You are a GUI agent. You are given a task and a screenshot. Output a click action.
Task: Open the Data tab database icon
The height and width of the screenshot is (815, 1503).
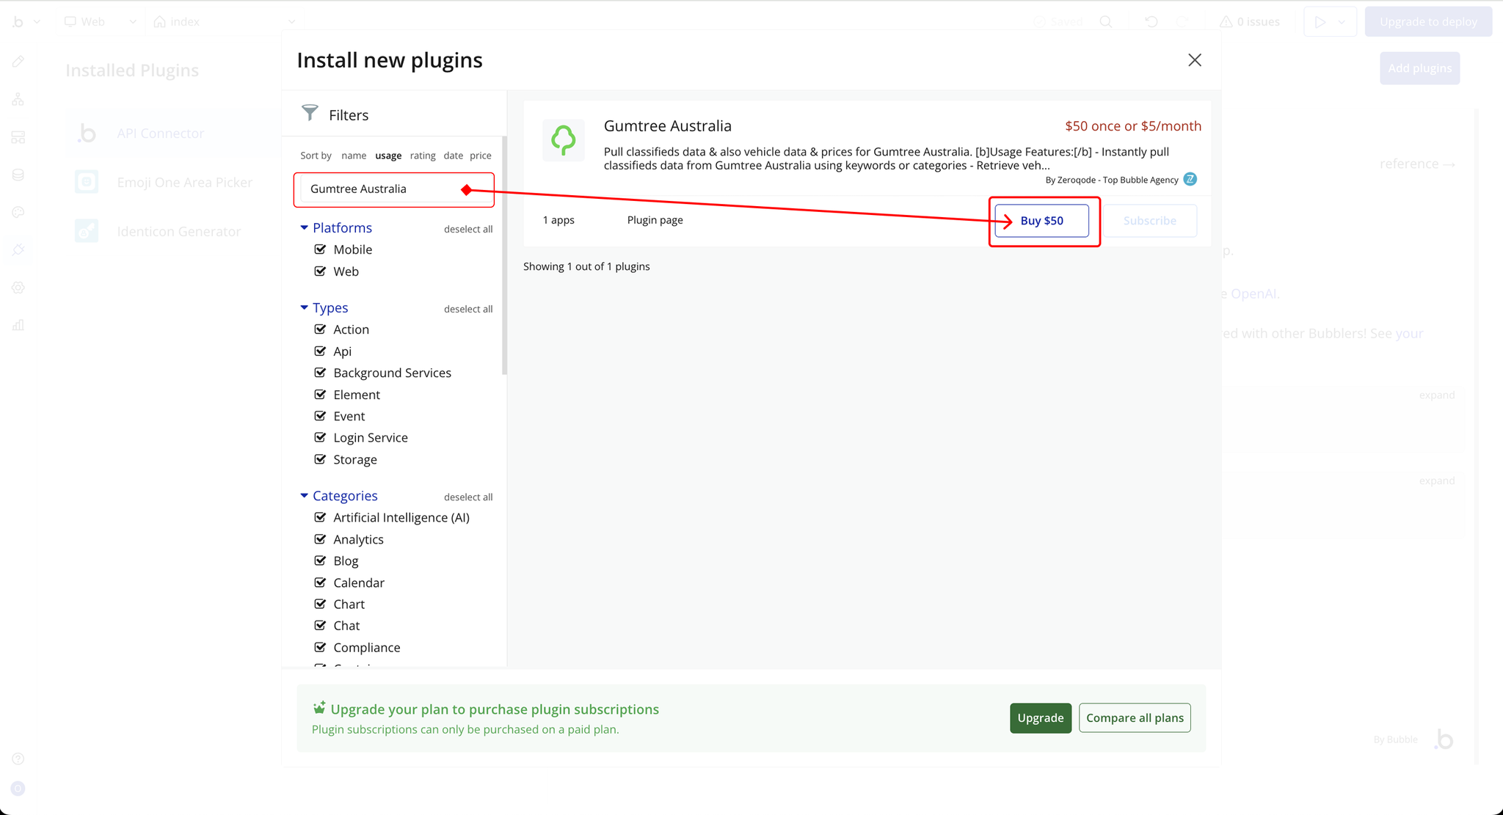click(x=18, y=175)
